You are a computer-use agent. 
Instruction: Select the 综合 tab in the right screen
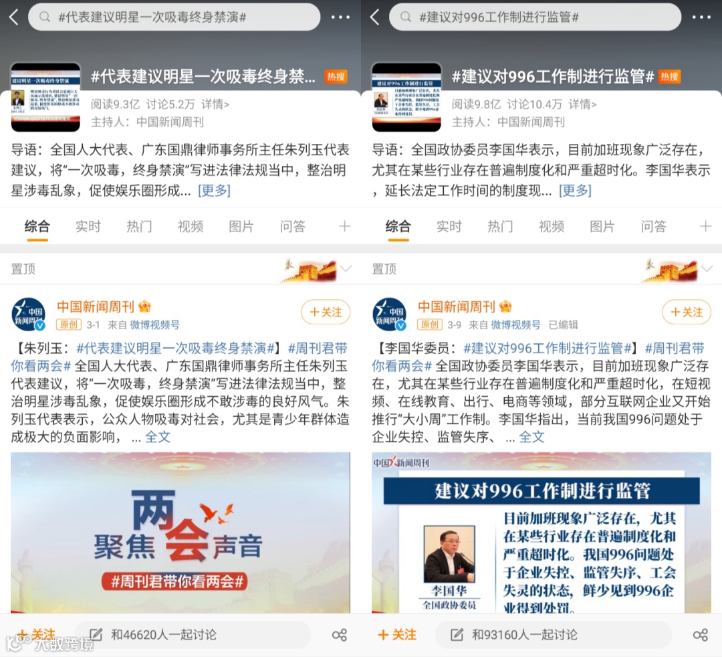coord(398,226)
